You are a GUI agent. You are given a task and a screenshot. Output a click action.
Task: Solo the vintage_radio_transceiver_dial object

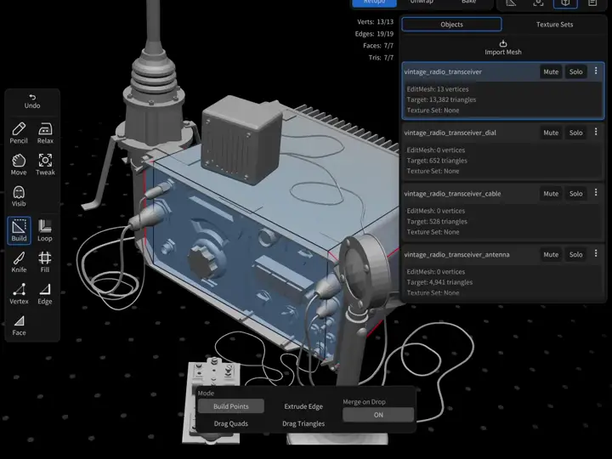pos(575,133)
